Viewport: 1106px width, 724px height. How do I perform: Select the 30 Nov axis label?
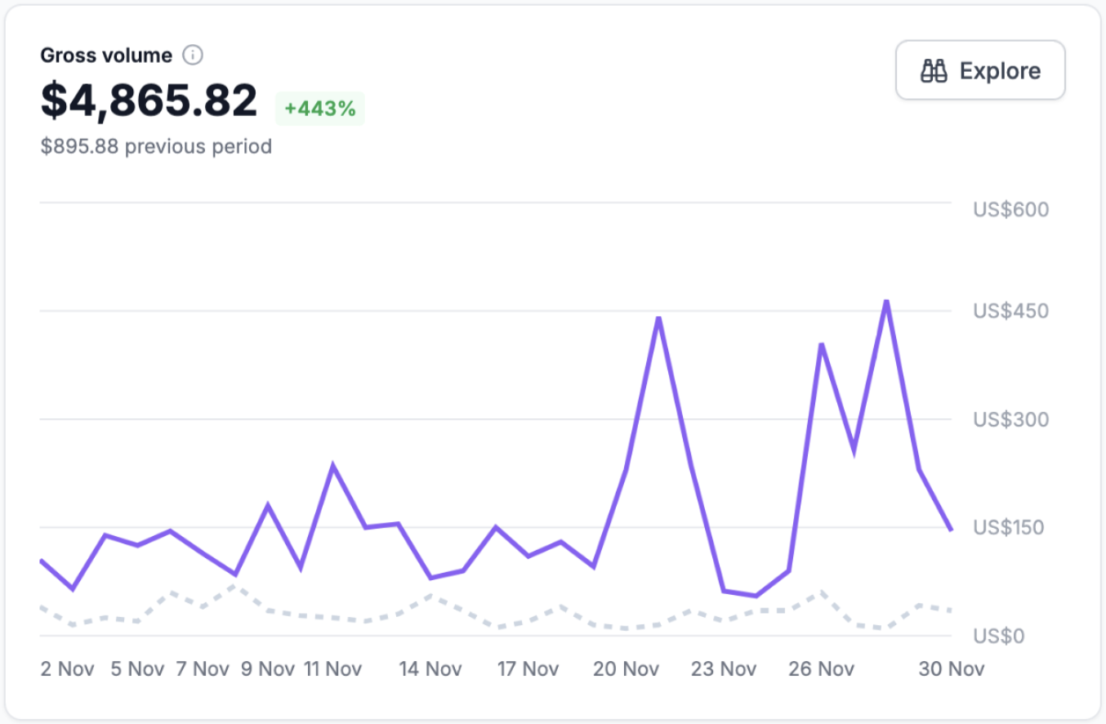pyautogui.click(x=950, y=668)
